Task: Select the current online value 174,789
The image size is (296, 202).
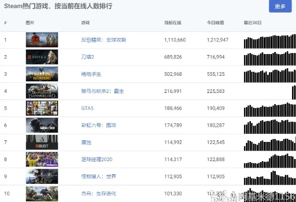Action: click(173, 125)
